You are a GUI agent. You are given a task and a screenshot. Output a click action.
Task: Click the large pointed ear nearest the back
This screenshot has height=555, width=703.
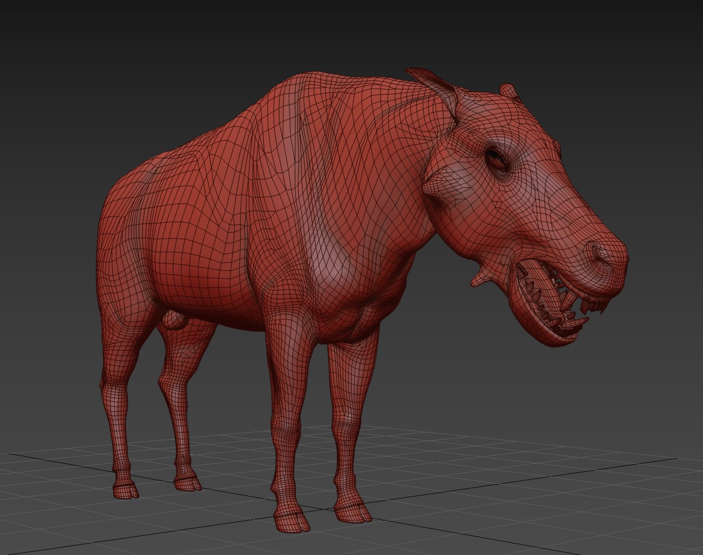coord(434,85)
